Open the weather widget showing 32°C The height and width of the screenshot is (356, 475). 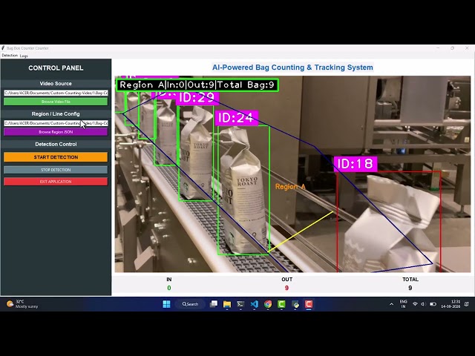(x=22, y=304)
